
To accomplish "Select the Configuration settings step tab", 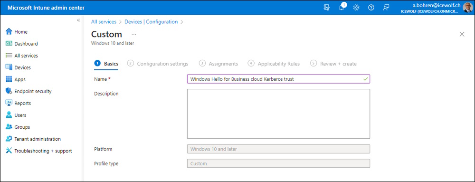I will coord(158,64).
